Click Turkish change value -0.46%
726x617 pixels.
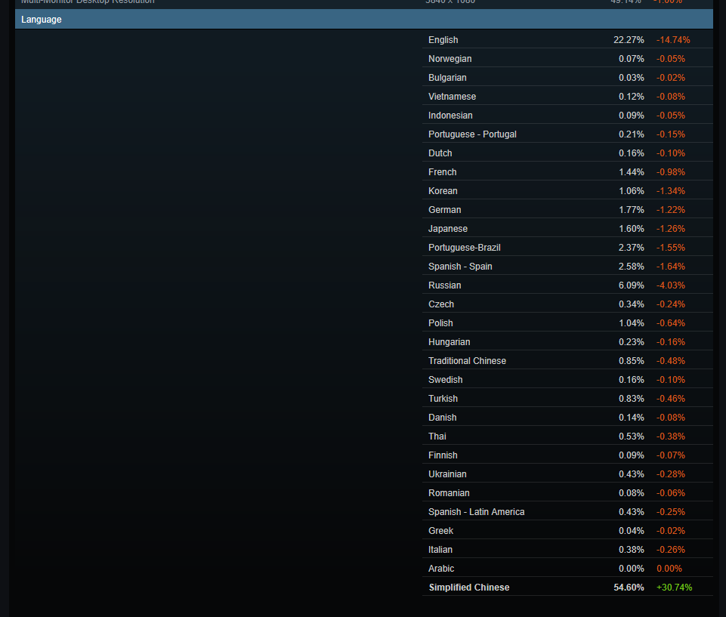coord(670,399)
